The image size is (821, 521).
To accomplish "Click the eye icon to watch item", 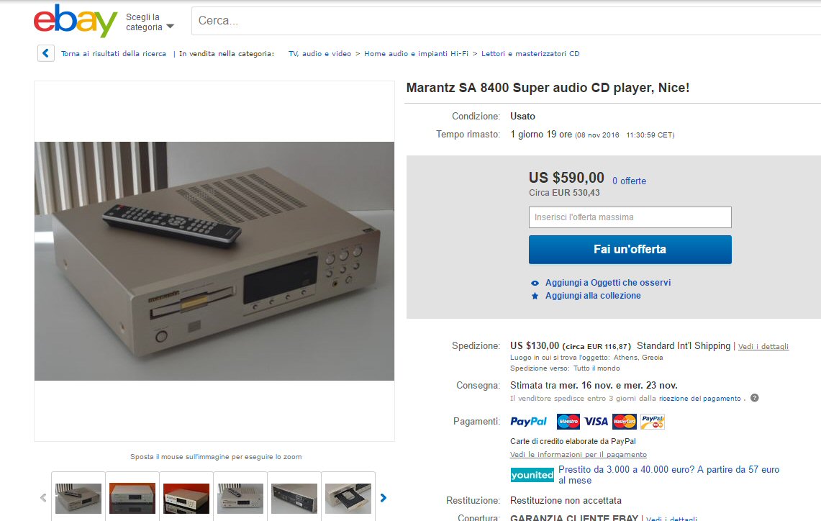I will [535, 283].
